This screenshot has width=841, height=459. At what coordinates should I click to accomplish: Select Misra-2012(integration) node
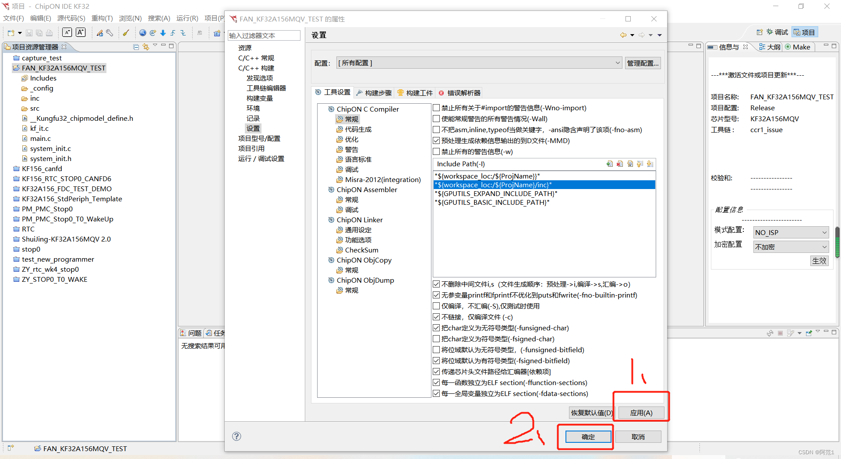pos(382,179)
